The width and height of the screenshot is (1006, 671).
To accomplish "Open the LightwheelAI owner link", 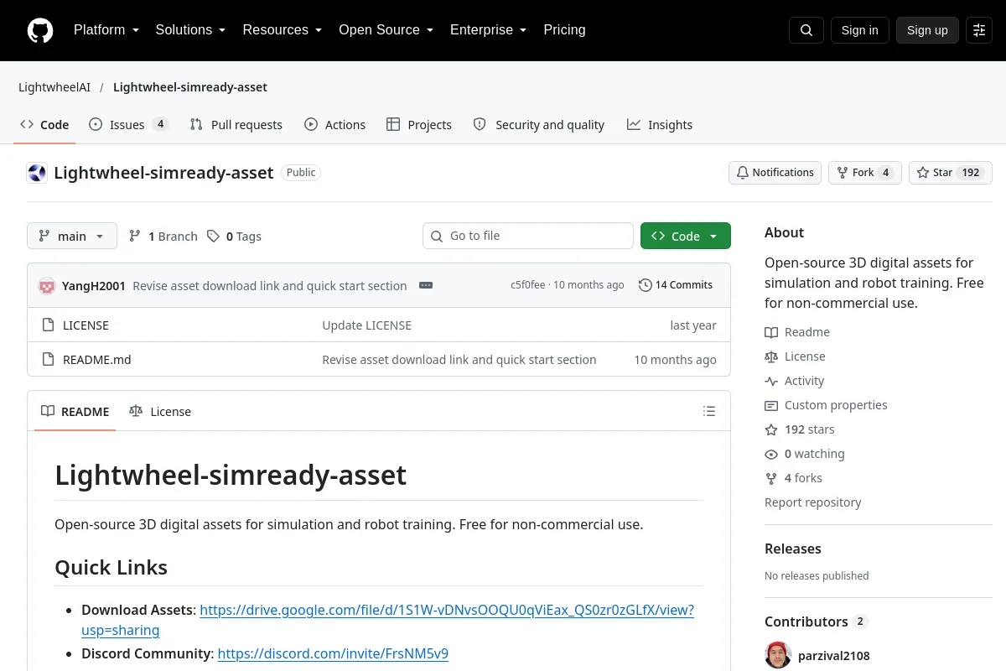I will [x=54, y=87].
